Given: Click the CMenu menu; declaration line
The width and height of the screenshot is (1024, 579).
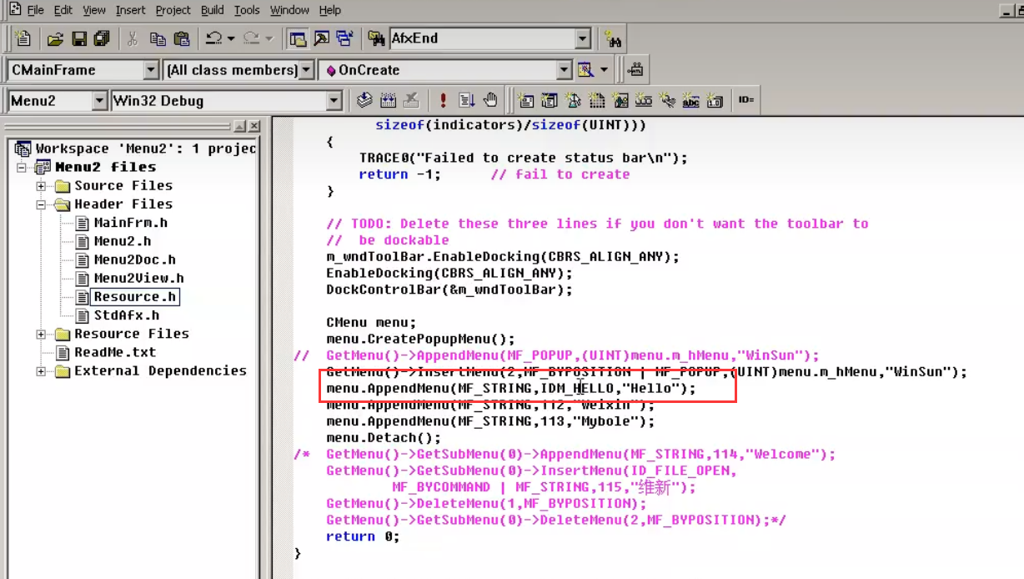Looking at the screenshot, I should tap(371, 322).
